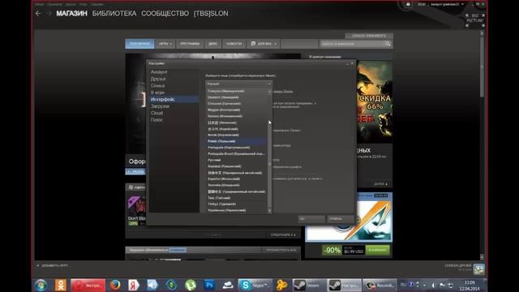Collapse the language combo box showing Русский
Screen dimensions: 519x292
tap(238, 84)
